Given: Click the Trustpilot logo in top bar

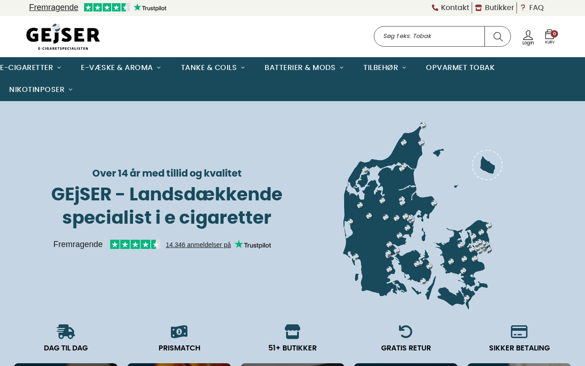Looking at the screenshot, I should click(150, 7).
